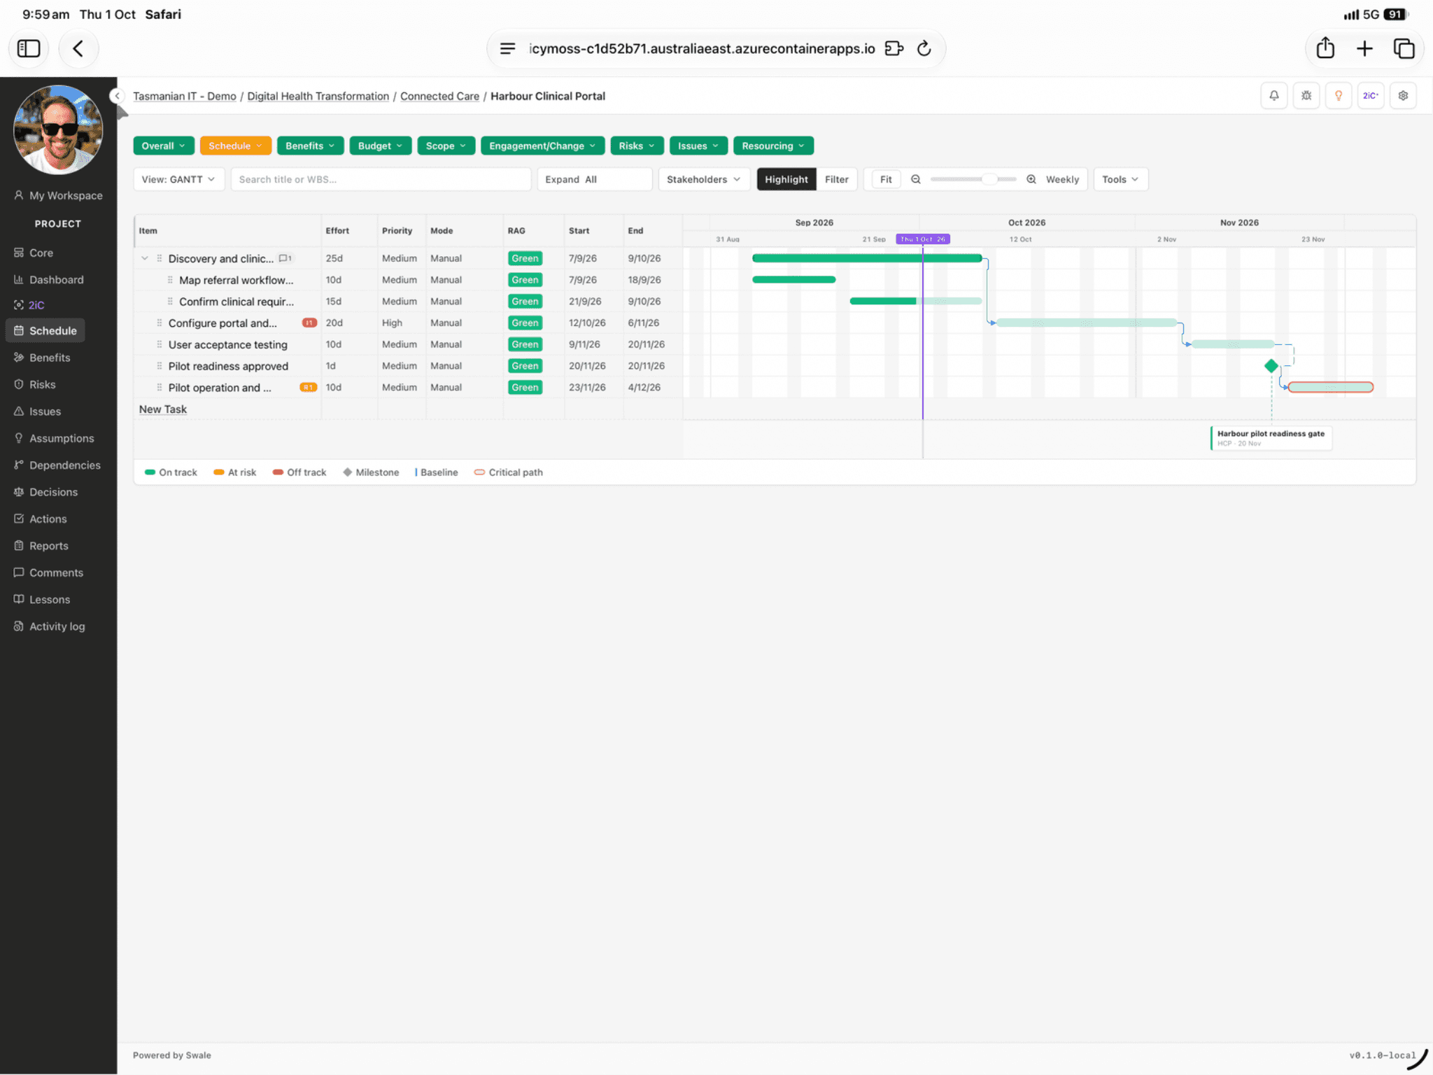Collapse the sidebar using its chevron button
This screenshot has height=1075, width=1433.
click(117, 96)
